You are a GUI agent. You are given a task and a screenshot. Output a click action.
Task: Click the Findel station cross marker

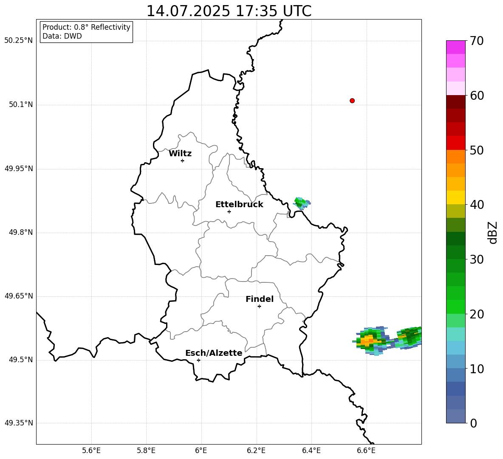tap(259, 307)
